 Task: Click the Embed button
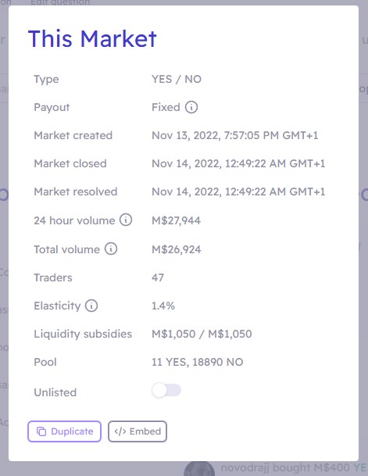[138, 431]
